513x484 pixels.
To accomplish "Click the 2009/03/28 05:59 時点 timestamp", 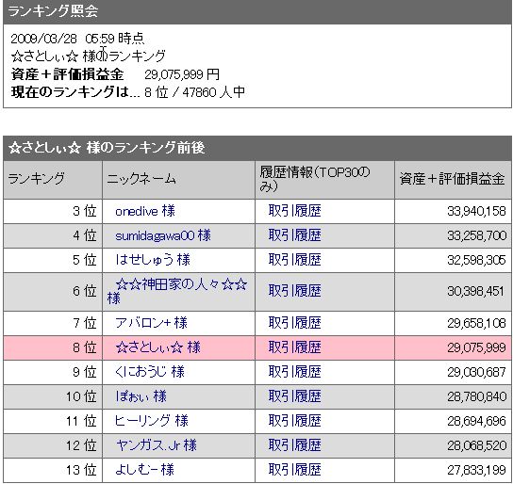I will point(77,39).
